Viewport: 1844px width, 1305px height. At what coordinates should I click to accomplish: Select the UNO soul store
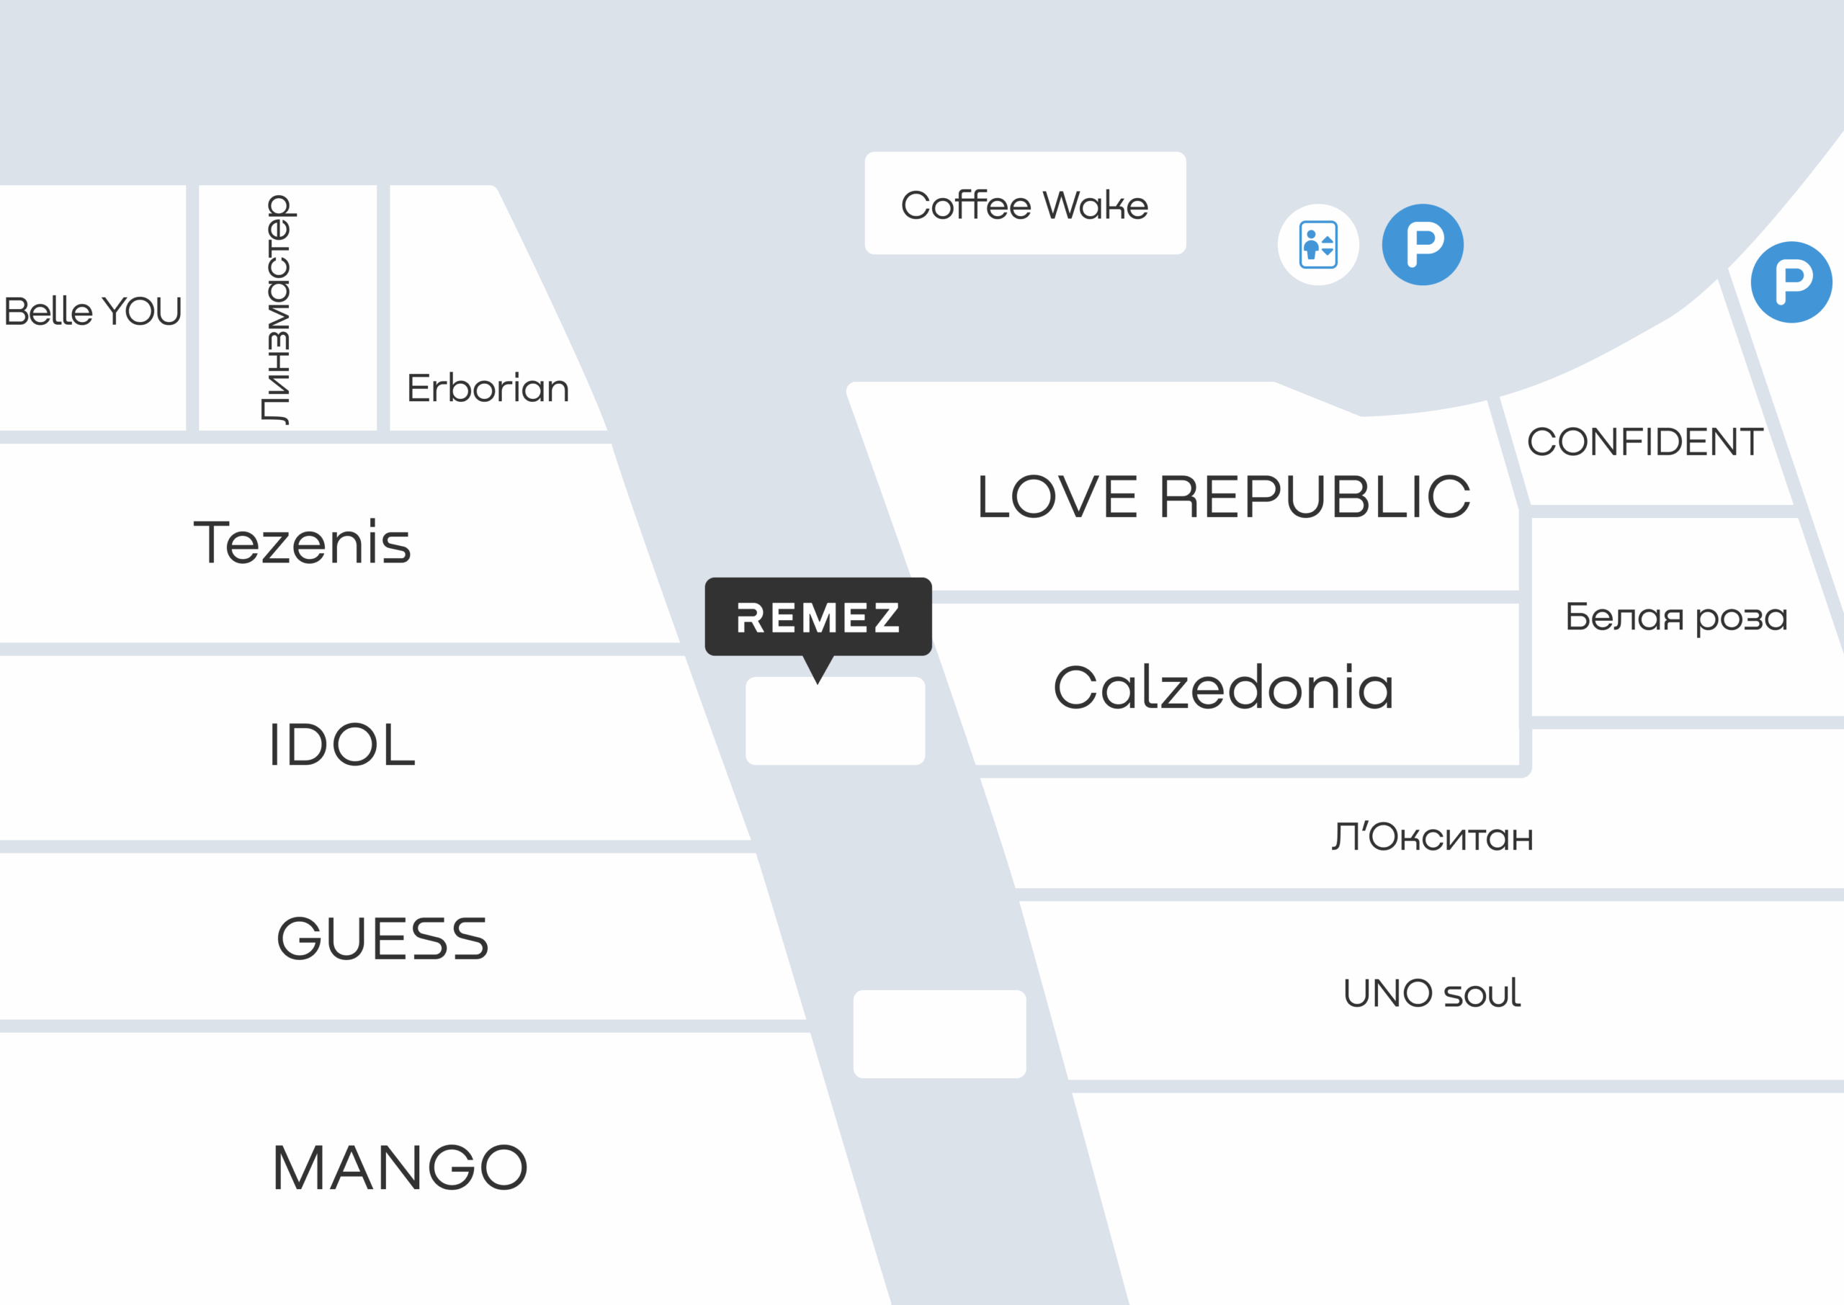(1432, 992)
